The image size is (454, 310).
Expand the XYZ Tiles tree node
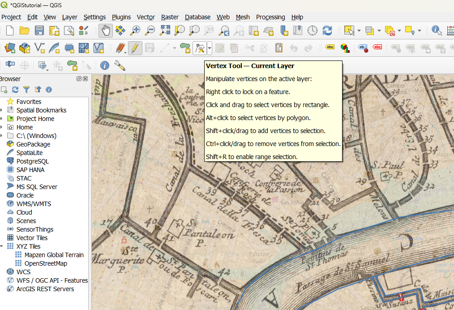pyautogui.click(x=2, y=246)
